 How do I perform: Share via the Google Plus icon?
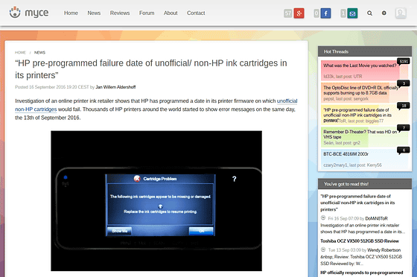tap(299, 13)
